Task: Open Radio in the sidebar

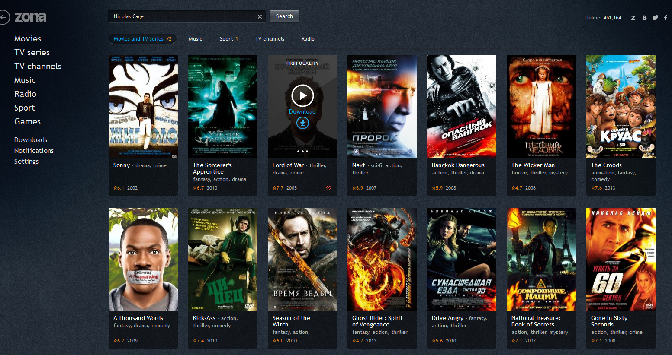Action: click(25, 94)
